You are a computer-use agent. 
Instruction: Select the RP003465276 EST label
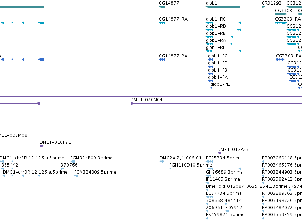282,165
